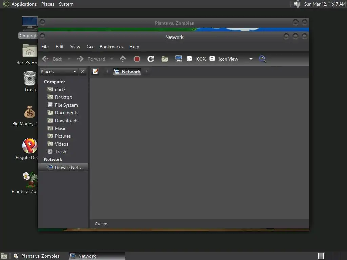Open the System menu in top panel

(x=66, y=4)
